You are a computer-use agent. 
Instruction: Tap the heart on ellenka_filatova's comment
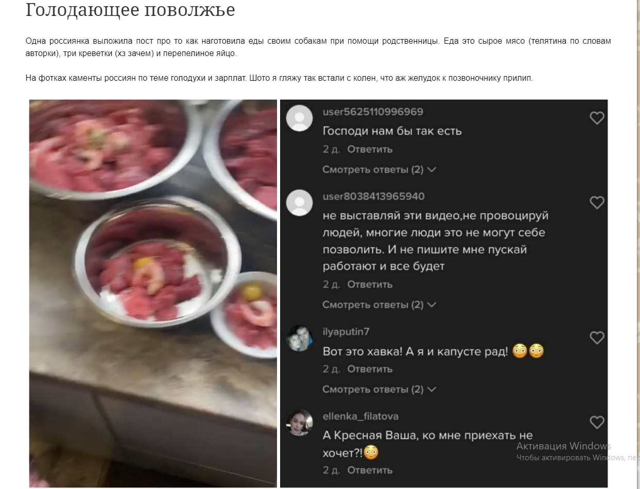tap(597, 423)
